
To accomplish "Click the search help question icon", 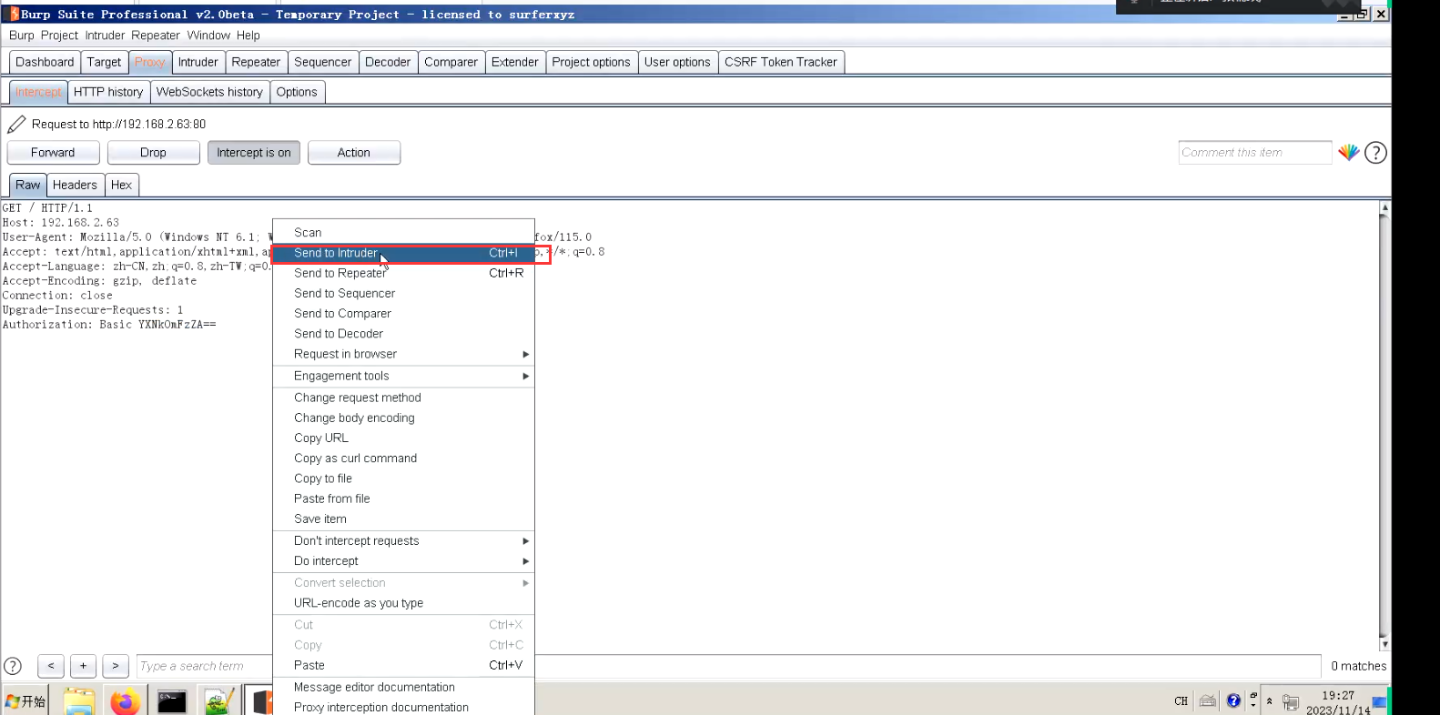I will pyautogui.click(x=13, y=666).
